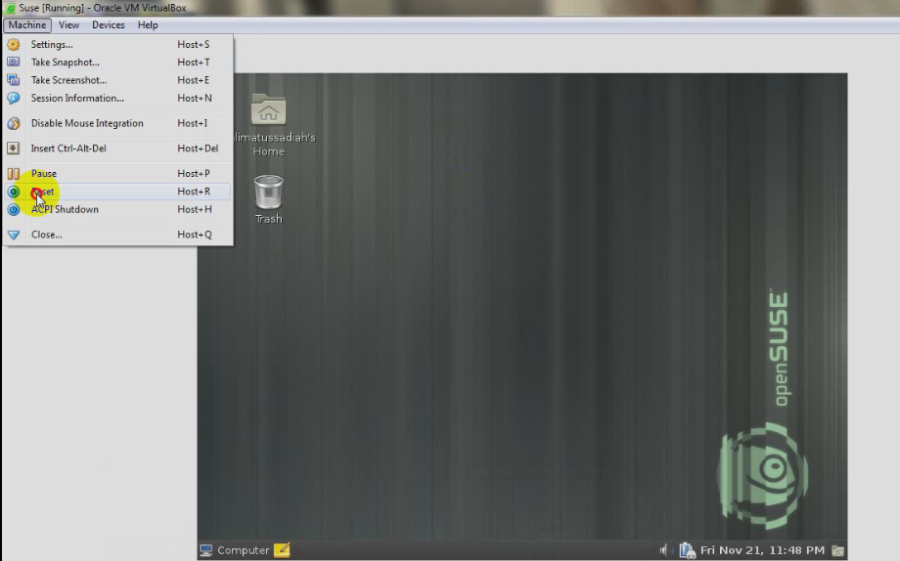Click the Host+R shortcut text
This screenshot has height=561, width=900.
click(x=194, y=192)
